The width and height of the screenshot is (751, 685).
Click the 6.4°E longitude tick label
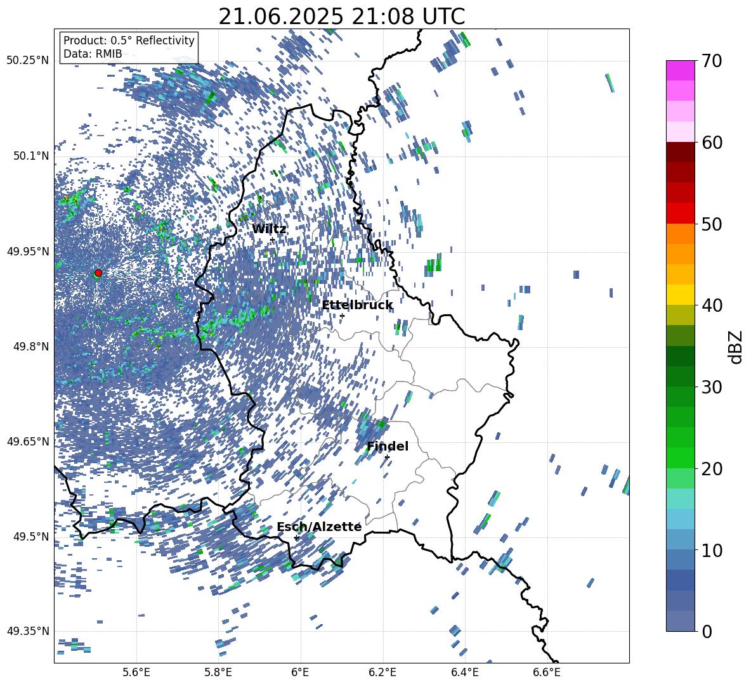point(464,672)
